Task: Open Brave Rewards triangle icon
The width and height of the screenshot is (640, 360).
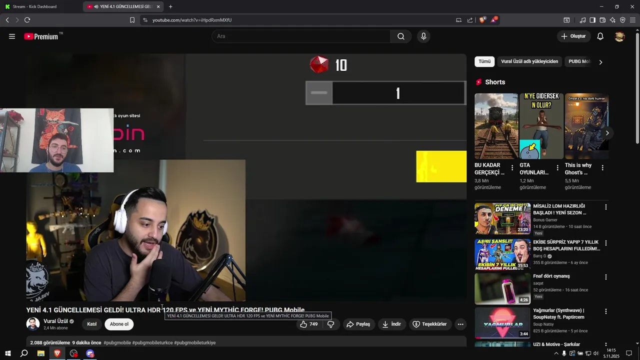Action: (x=494, y=20)
